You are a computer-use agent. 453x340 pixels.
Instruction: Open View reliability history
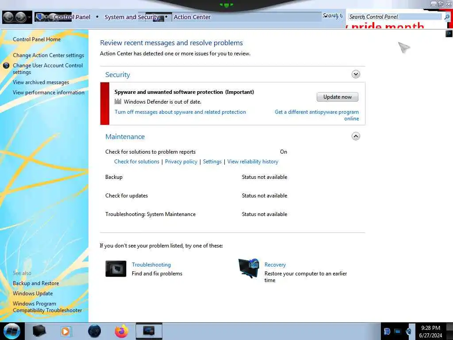(253, 162)
